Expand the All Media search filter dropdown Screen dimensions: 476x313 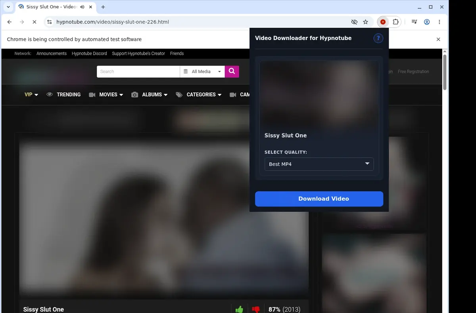pos(202,71)
